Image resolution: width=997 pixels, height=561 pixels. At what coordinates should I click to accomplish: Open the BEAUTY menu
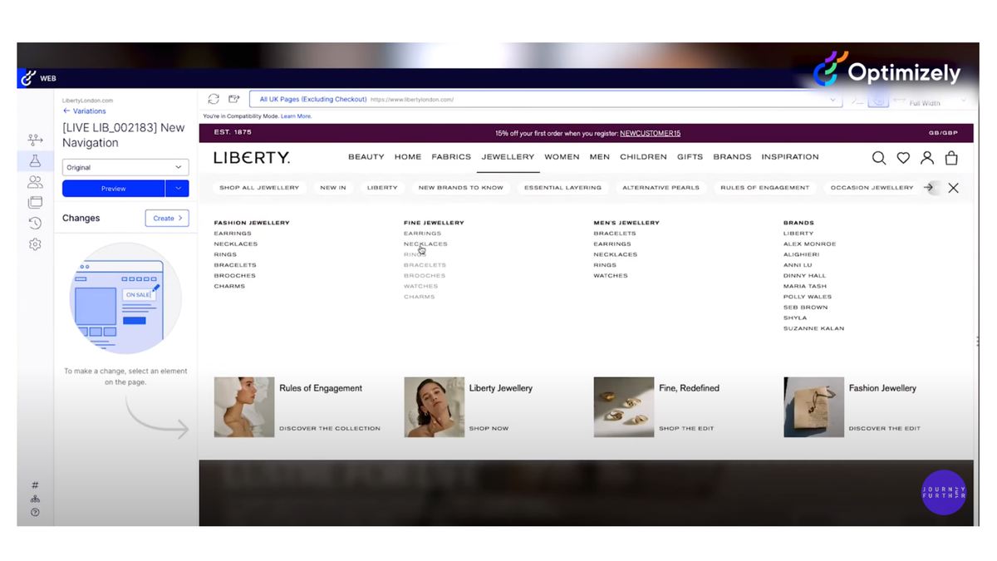[366, 157]
